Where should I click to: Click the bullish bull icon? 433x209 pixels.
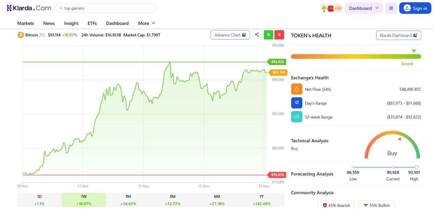[366, 205]
